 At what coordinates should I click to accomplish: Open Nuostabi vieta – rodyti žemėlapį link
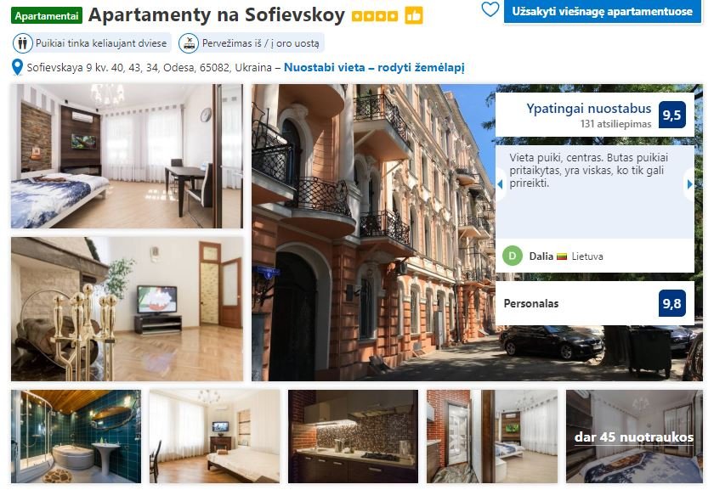tap(374, 68)
